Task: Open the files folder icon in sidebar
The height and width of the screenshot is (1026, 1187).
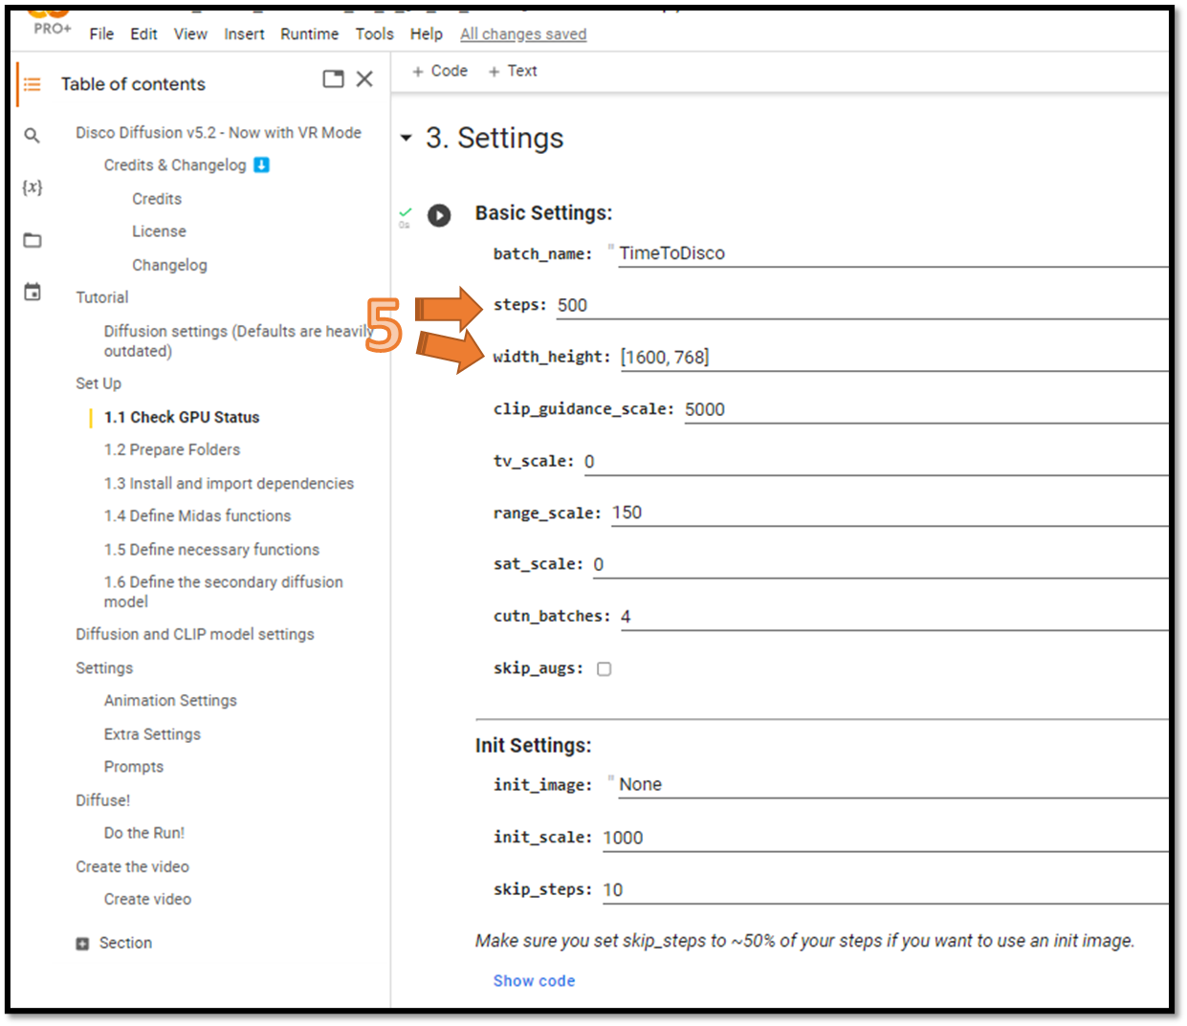Action: coord(33,240)
